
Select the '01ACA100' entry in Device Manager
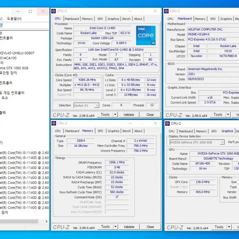click(x=8, y=58)
